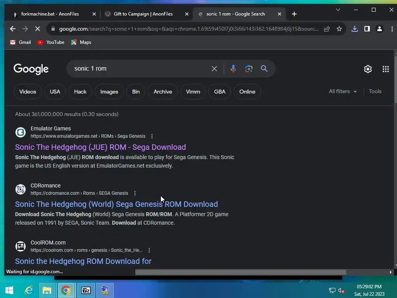Open Gmail bookmark
This screenshot has height=298, width=397.
click(20, 42)
